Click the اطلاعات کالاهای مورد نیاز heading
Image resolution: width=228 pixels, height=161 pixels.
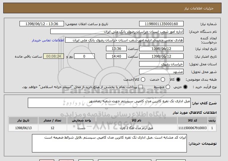tap(195, 113)
